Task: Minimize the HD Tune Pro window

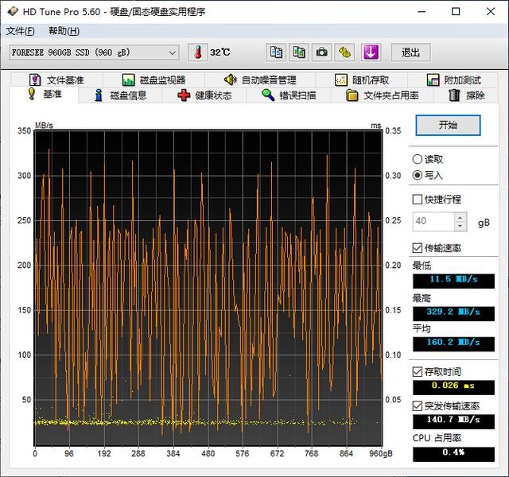Action: click(x=422, y=12)
